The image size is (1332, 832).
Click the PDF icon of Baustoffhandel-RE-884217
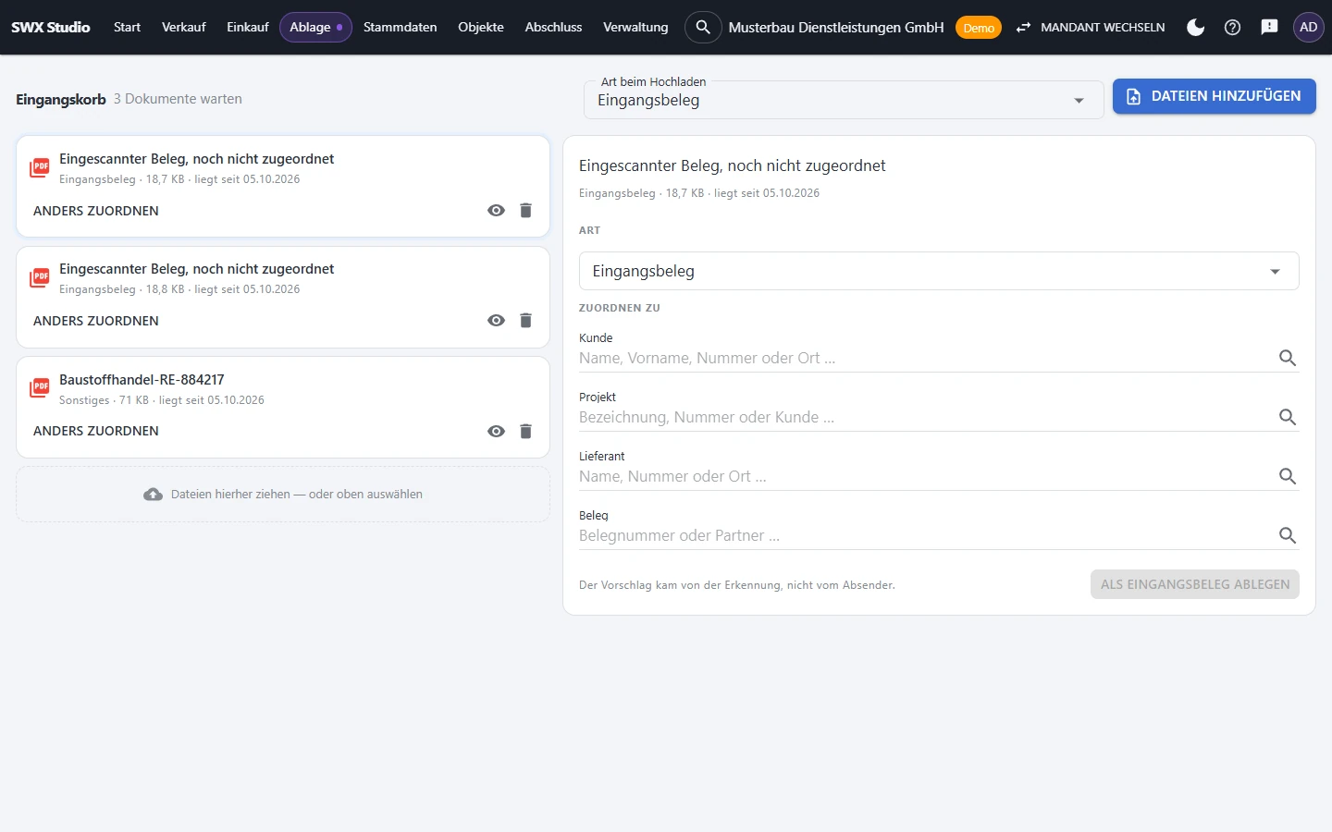[x=40, y=388]
